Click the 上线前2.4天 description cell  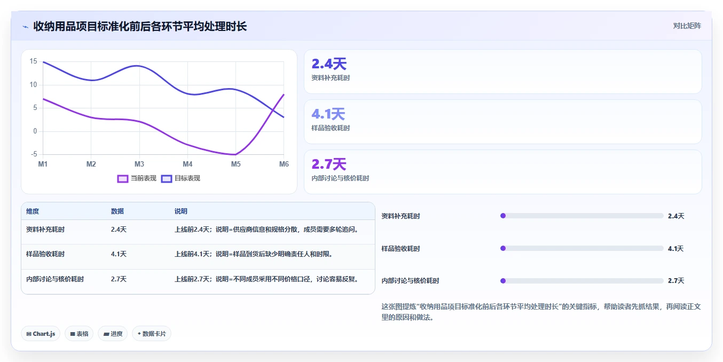click(266, 230)
